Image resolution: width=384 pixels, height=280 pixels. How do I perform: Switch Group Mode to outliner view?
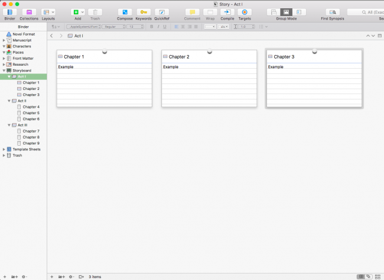[299, 12]
